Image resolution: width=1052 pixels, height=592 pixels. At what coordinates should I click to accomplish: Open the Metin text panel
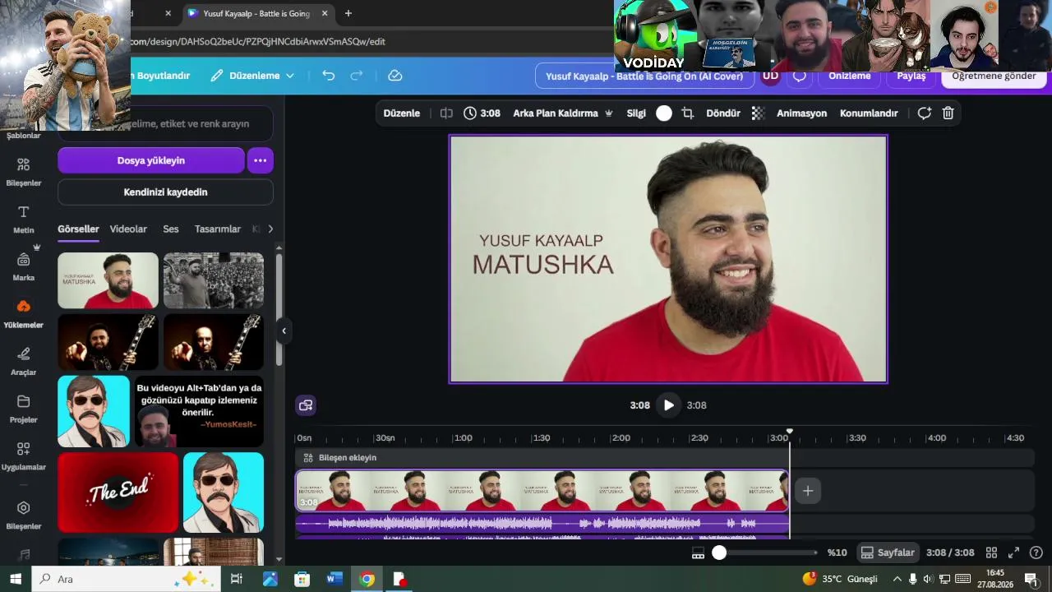point(24,219)
